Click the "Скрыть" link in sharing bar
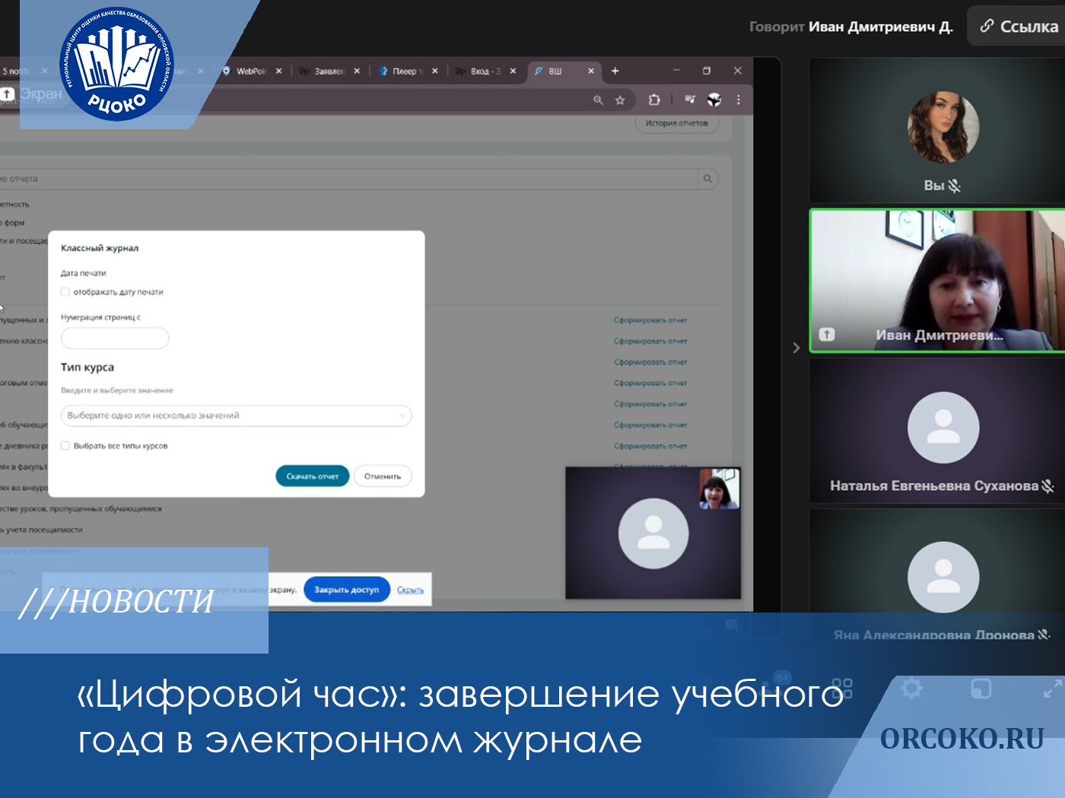The width and height of the screenshot is (1065, 798). (x=410, y=590)
